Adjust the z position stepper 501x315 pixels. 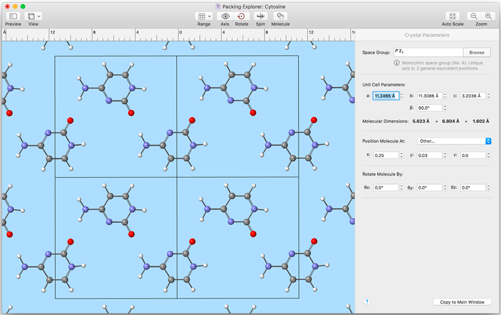[488, 155]
